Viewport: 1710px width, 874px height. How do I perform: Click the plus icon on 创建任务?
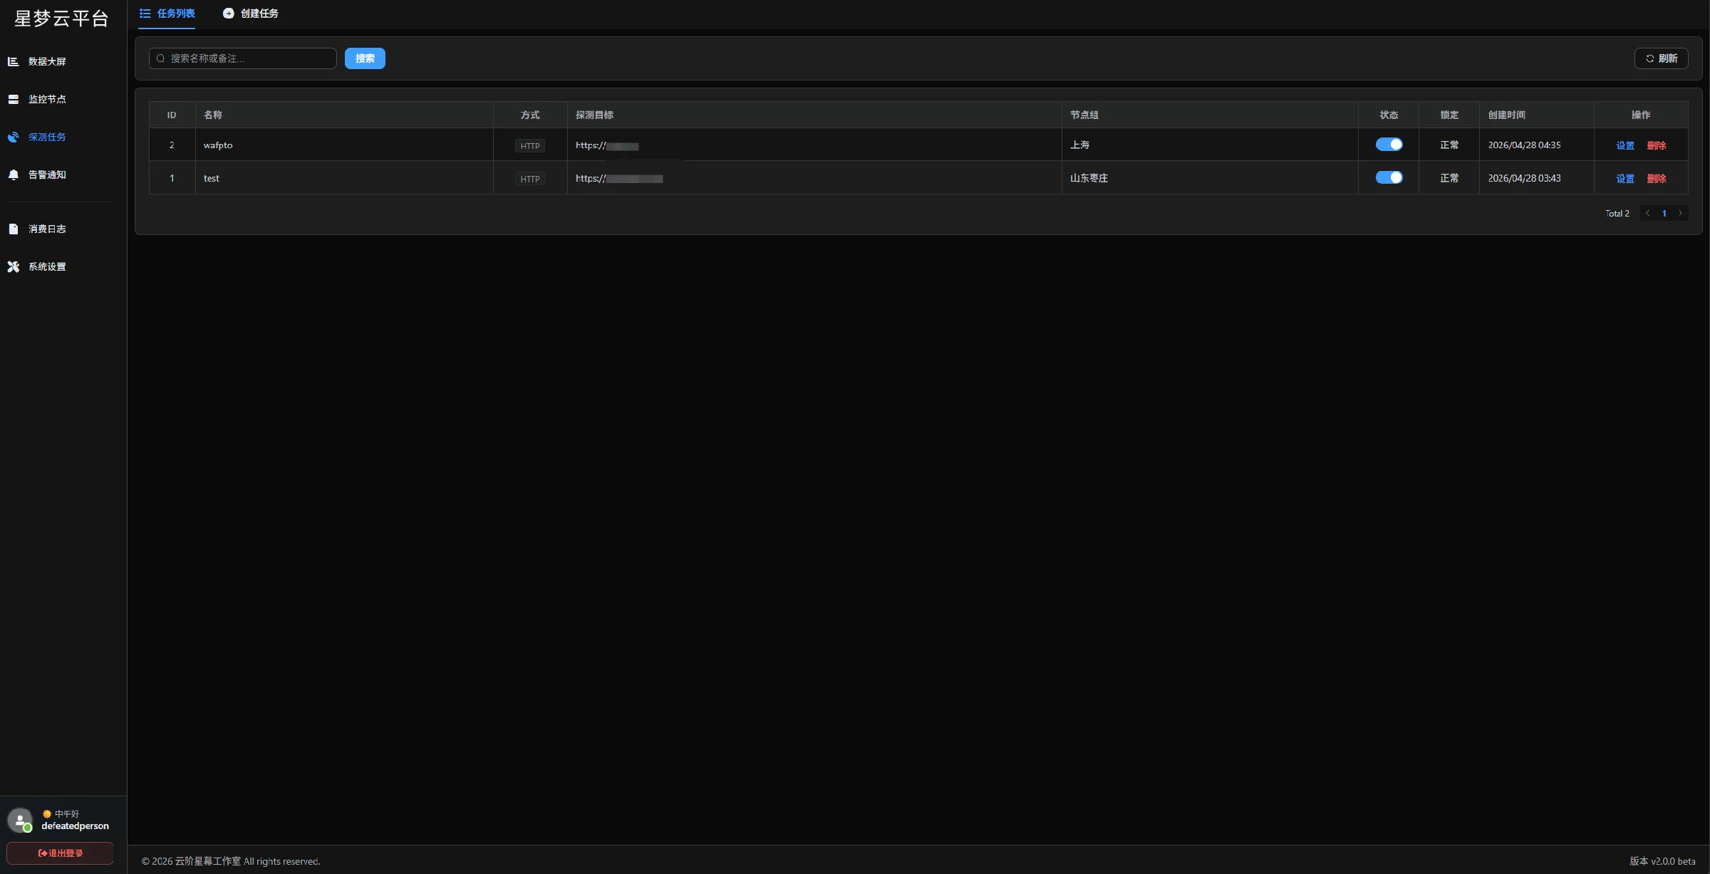point(228,14)
